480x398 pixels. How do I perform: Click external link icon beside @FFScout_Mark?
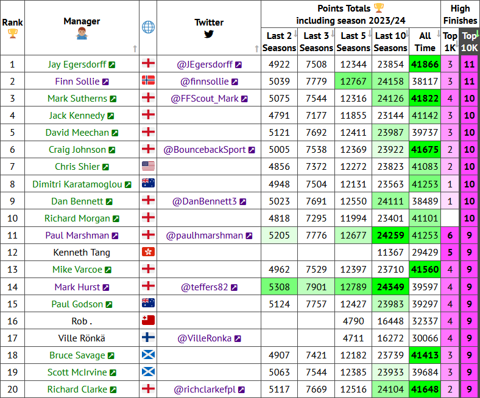click(x=244, y=99)
